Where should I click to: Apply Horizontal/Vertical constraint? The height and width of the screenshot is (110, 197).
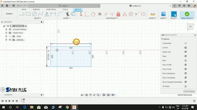tap(81, 14)
